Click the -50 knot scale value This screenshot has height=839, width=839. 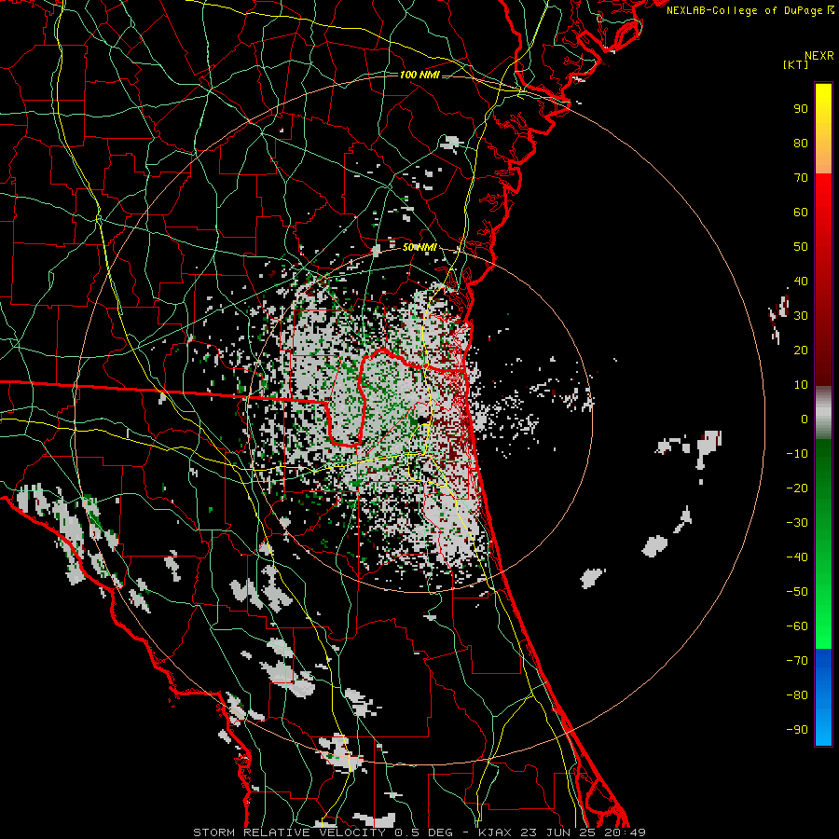pyautogui.click(x=797, y=591)
